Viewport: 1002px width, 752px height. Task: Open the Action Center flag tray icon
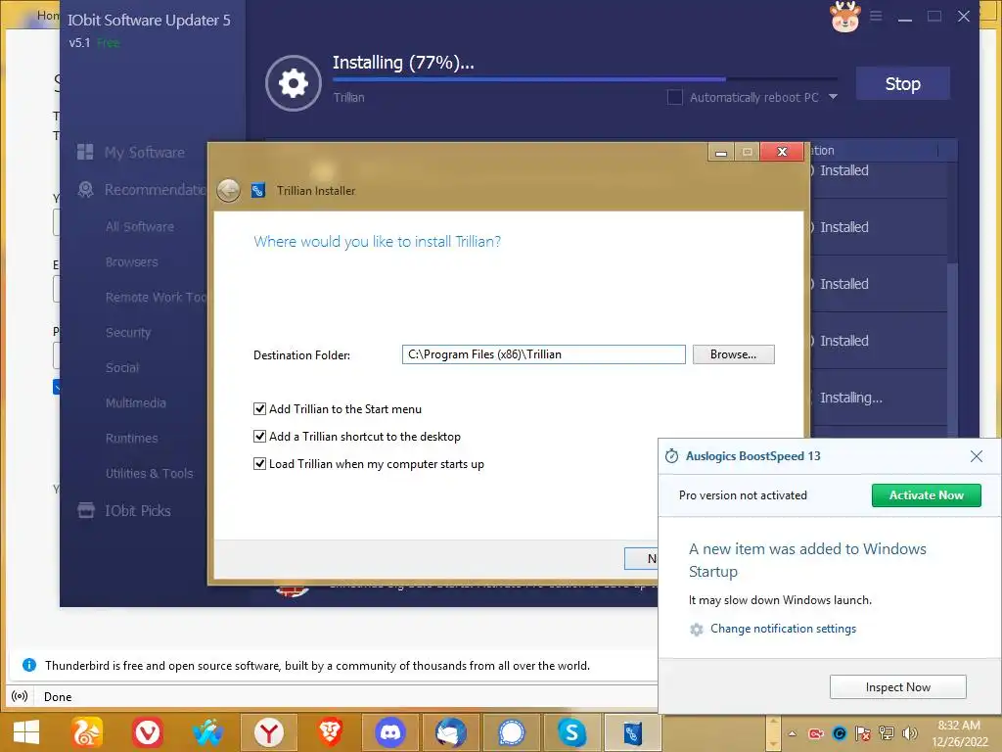point(863,733)
